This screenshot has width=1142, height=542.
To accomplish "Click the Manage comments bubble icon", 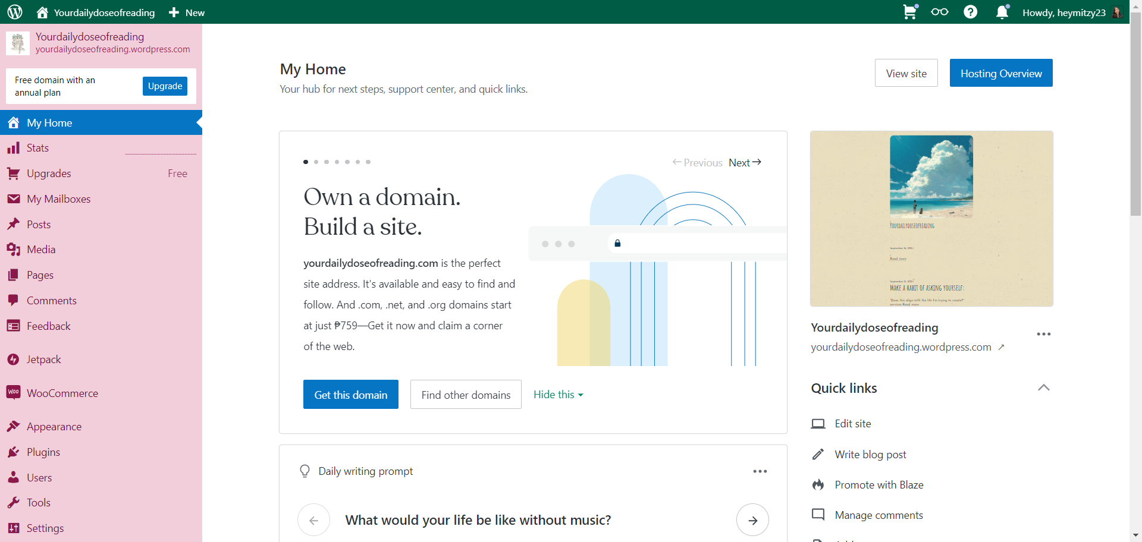I will 818,515.
